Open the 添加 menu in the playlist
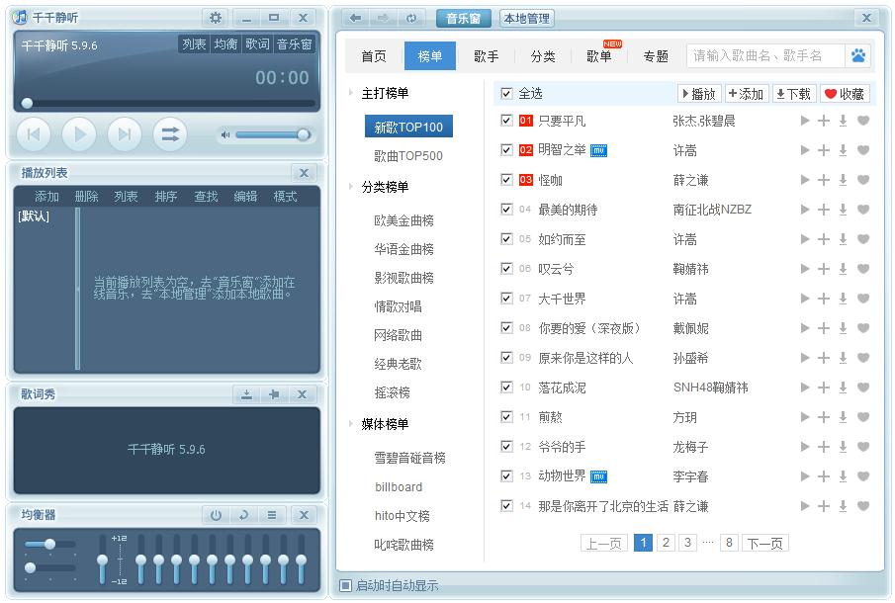This screenshot has width=895, height=603. coord(46,197)
